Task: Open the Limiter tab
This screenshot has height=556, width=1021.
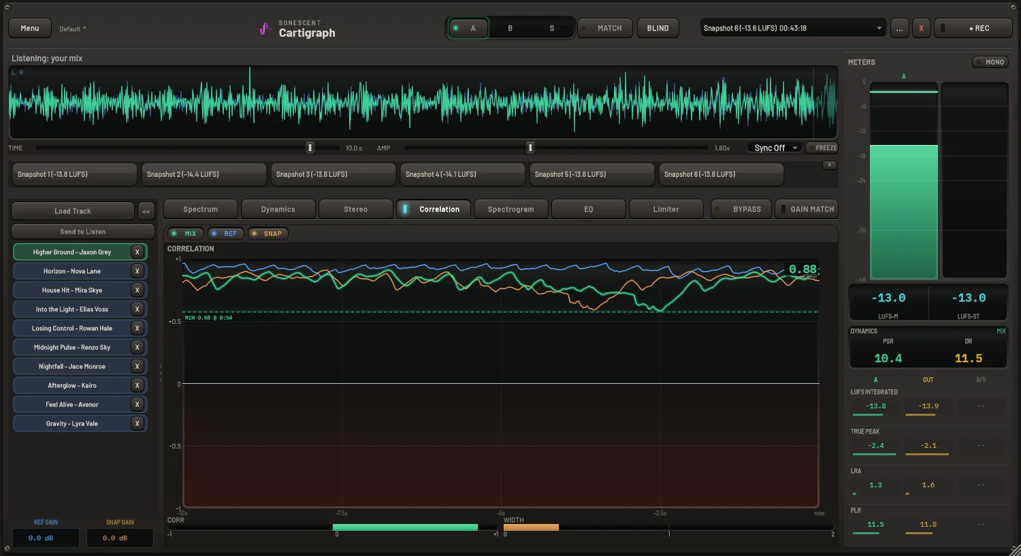Action: 666,209
